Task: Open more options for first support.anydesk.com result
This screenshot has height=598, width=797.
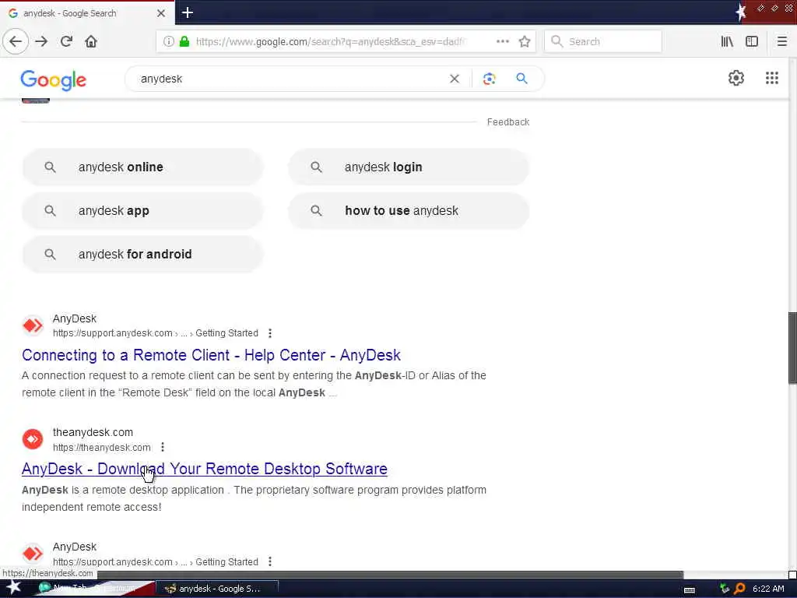Action: click(270, 333)
